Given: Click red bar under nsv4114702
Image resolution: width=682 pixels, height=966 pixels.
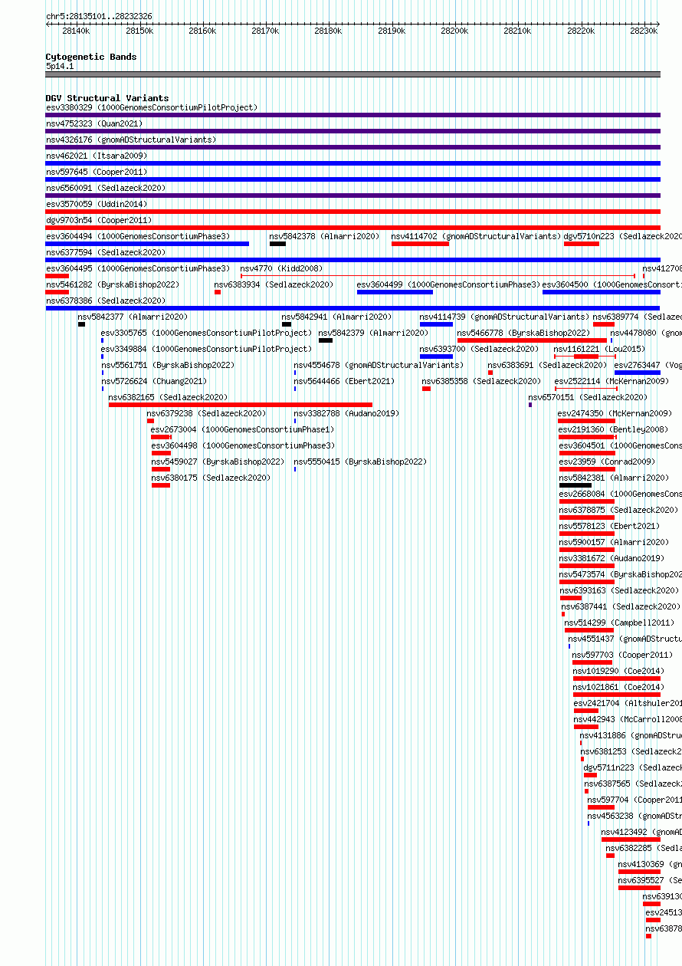Looking at the screenshot, I should 420,244.
